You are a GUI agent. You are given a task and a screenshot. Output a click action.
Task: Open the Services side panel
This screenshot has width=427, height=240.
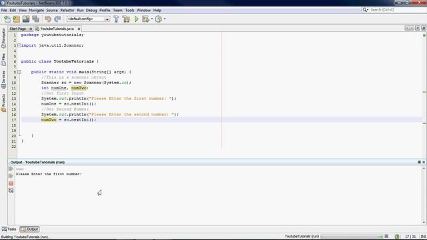click(3, 79)
